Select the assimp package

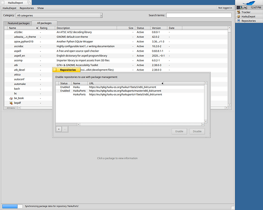[x=116, y=60]
